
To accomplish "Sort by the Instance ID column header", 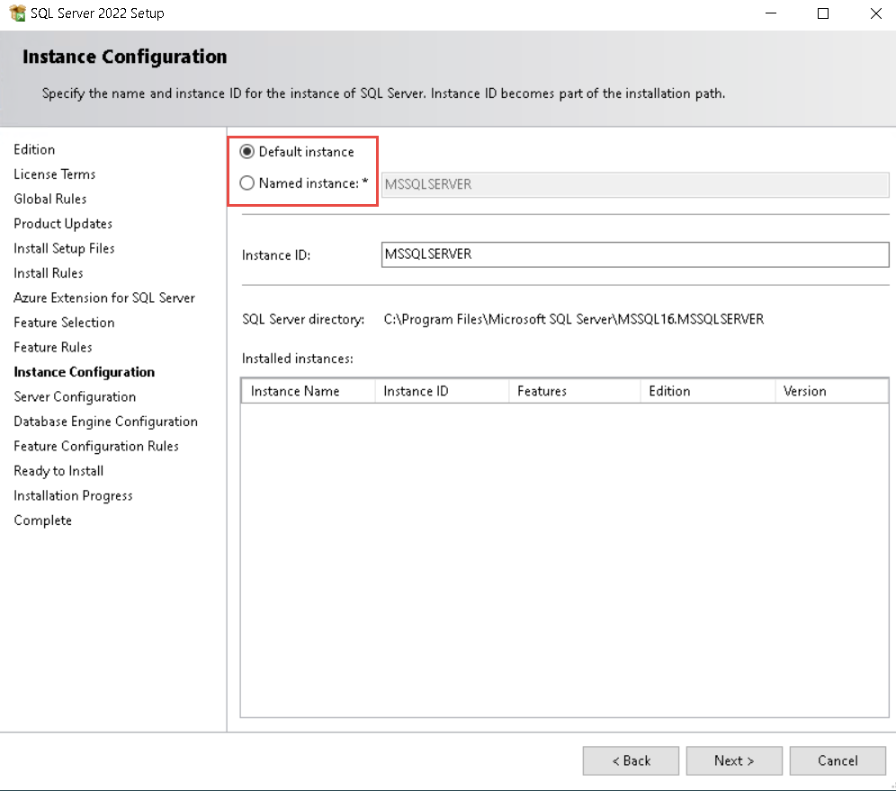I will point(442,391).
